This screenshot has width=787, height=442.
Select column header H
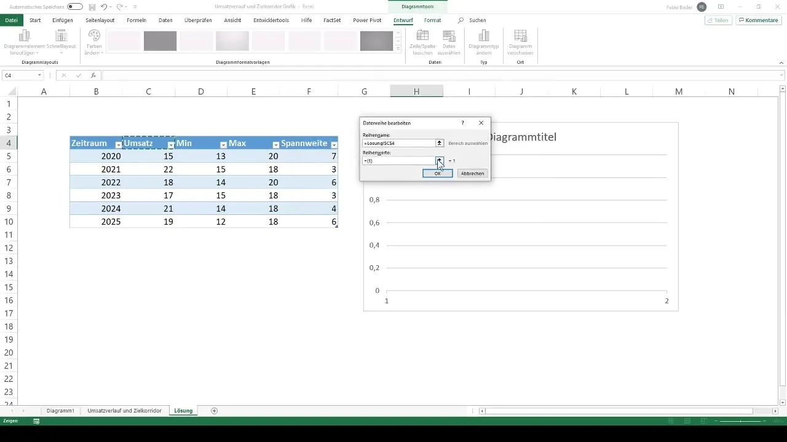pyautogui.click(x=416, y=91)
